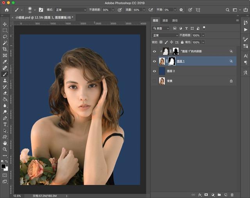Hide the 图层 2 layer
Screen dimensions: 250x198
coord(154,71)
